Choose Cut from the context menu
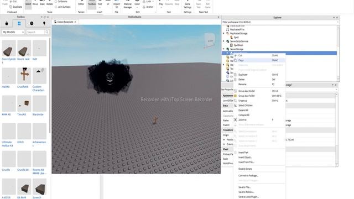Image resolution: width=354 pixels, height=199 pixels. coord(259,55)
